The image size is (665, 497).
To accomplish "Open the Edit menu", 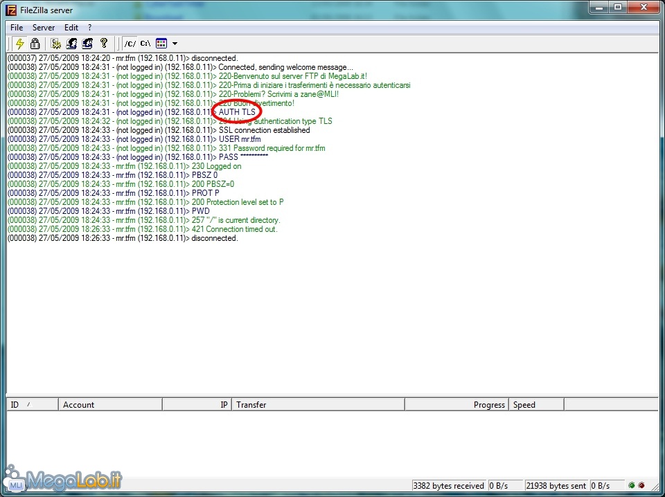I will click(x=71, y=28).
